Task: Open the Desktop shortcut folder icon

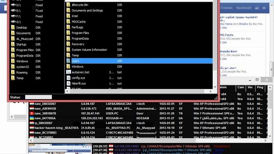Action: 13,27
